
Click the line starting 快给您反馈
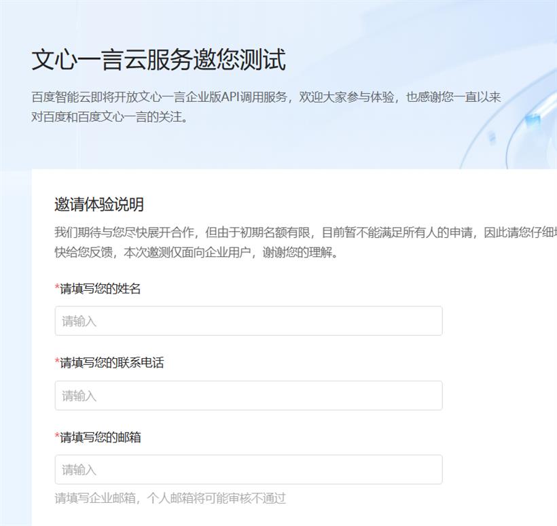pos(196,252)
